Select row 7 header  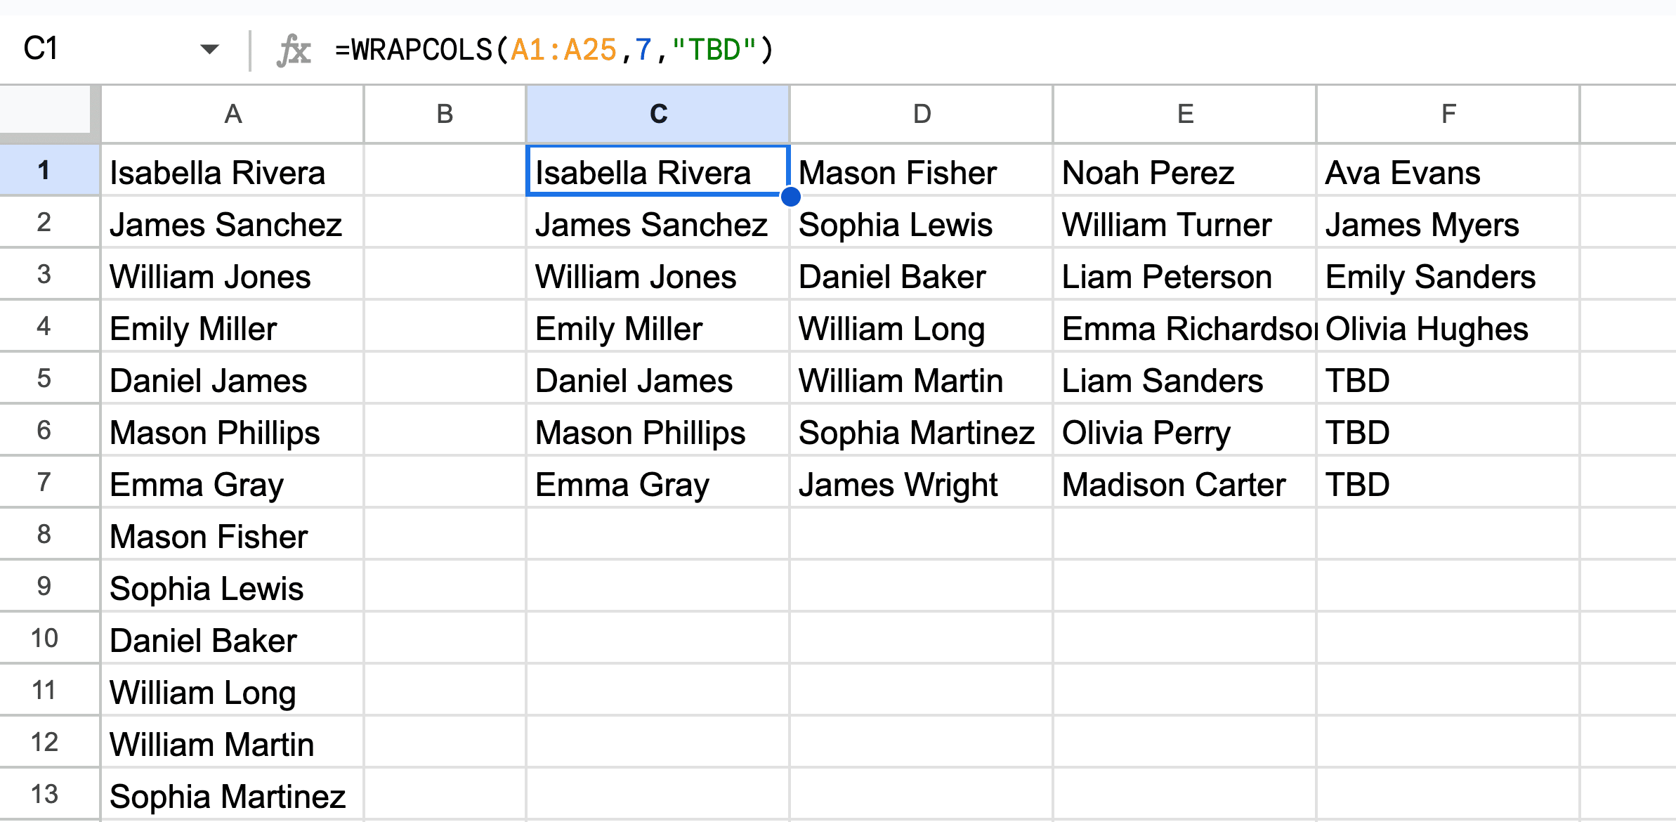[x=44, y=483]
